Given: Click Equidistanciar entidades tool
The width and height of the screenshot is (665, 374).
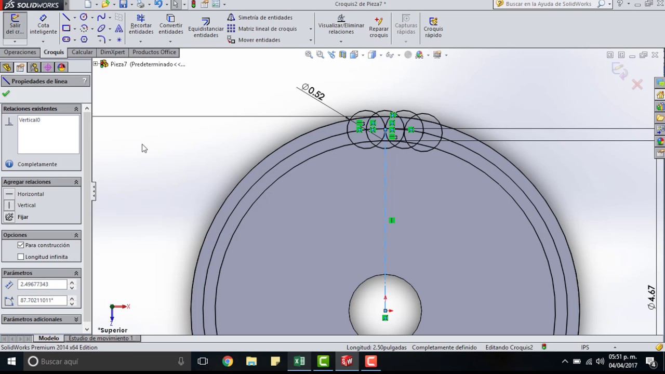Looking at the screenshot, I should [x=206, y=28].
